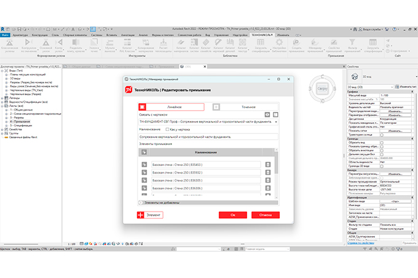
Task: Click the red plus Элемент icon
Action: [141, 215]
